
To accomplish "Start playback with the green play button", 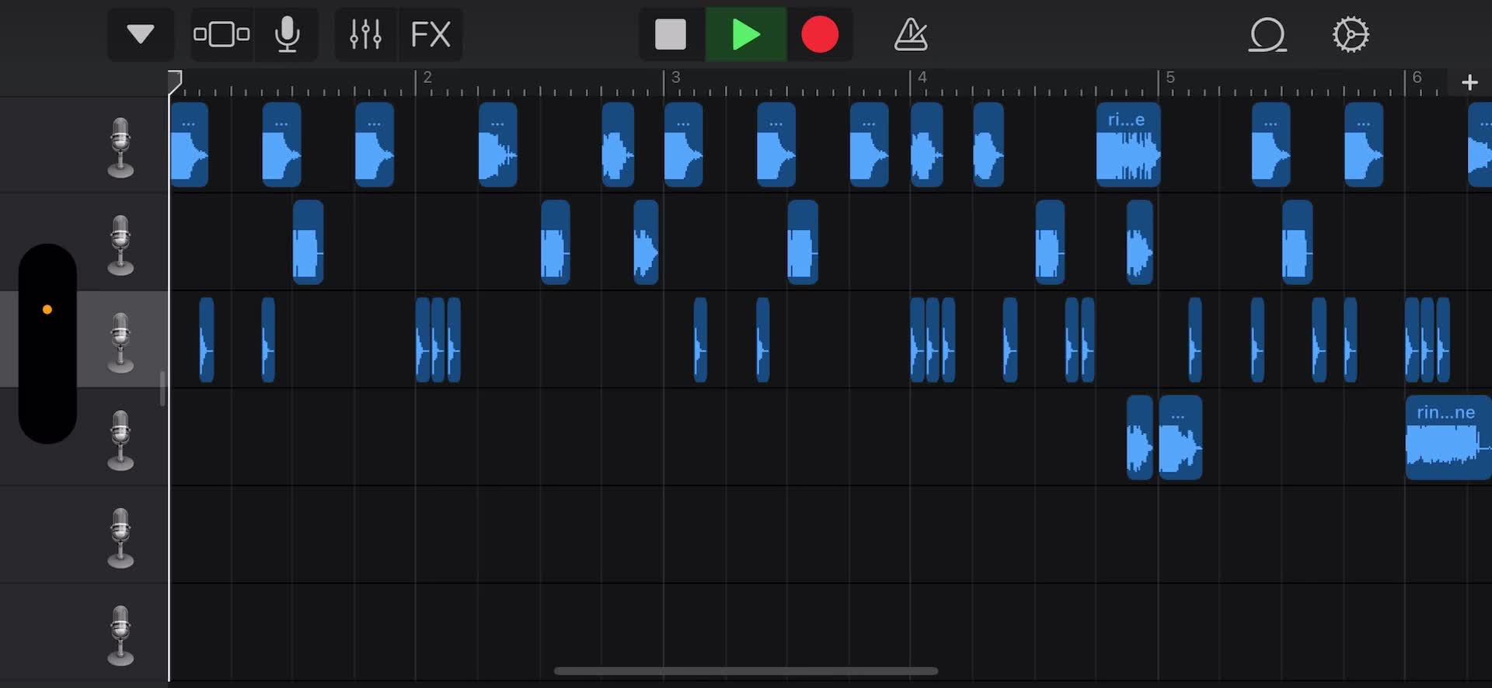I will click(x=746, y=34).
